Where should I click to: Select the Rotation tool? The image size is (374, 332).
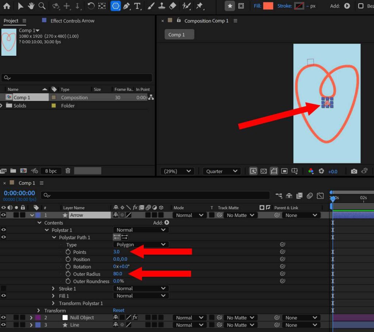coord(91,6)
